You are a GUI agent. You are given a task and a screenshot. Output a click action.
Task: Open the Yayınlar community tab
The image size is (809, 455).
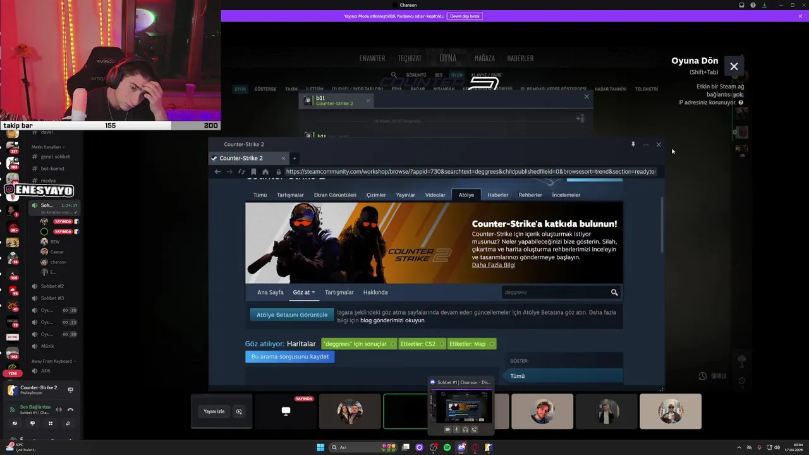pos(406,195)
